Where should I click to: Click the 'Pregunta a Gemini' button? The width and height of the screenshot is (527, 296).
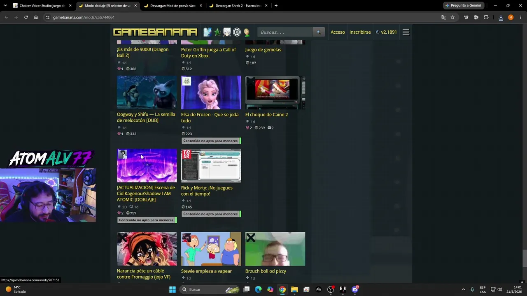[x=463, y=6]
